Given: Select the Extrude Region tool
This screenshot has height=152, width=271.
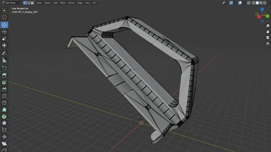Looking at the screenshot, I should [4, 75].
